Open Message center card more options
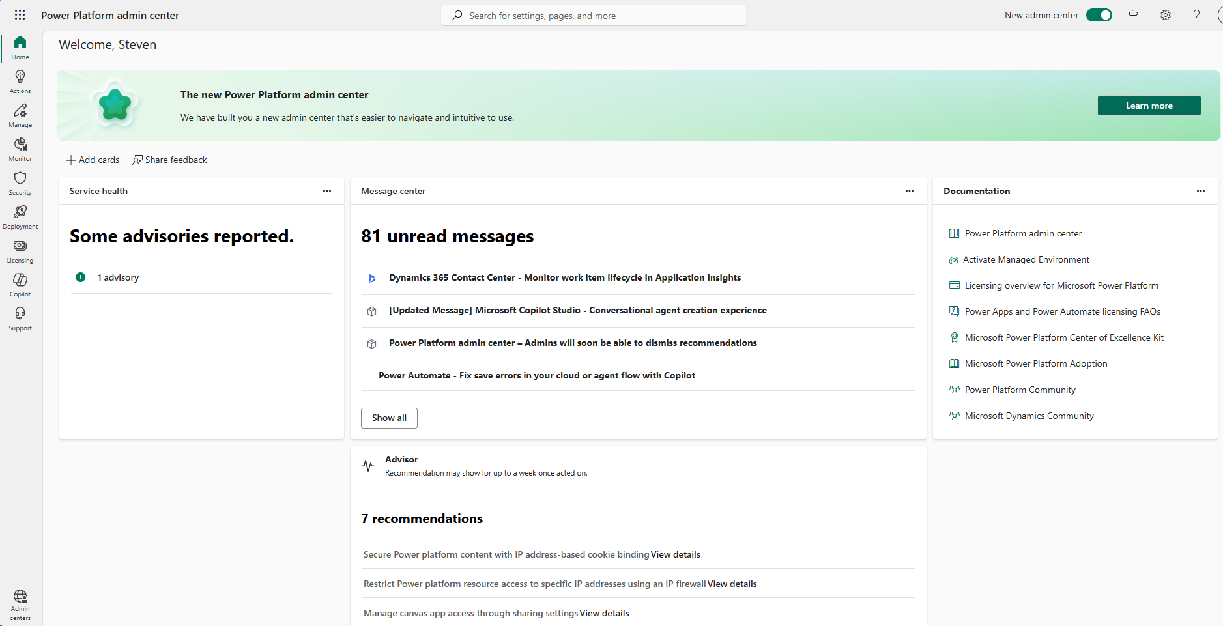This screenshot has width=1223, height=626. 910,191
